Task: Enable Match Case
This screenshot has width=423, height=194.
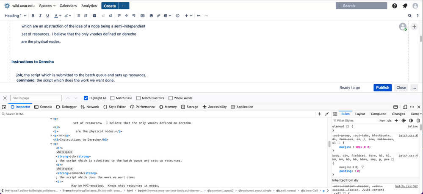Action: 113,98
